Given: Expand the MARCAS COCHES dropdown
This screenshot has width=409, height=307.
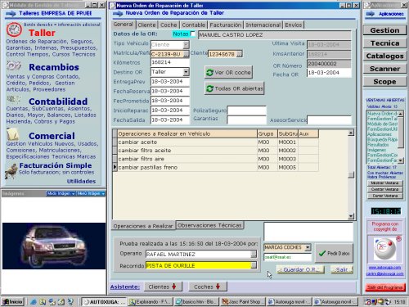Looking at the screenshot, I should pos(308,247).
